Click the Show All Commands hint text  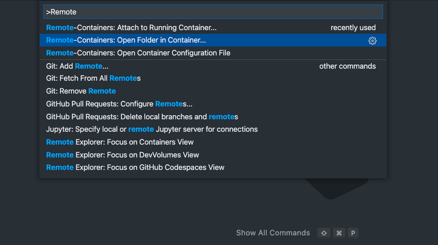[x=273, y=233]
